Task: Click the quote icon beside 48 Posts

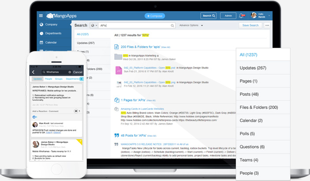Action: pos(117,135)
